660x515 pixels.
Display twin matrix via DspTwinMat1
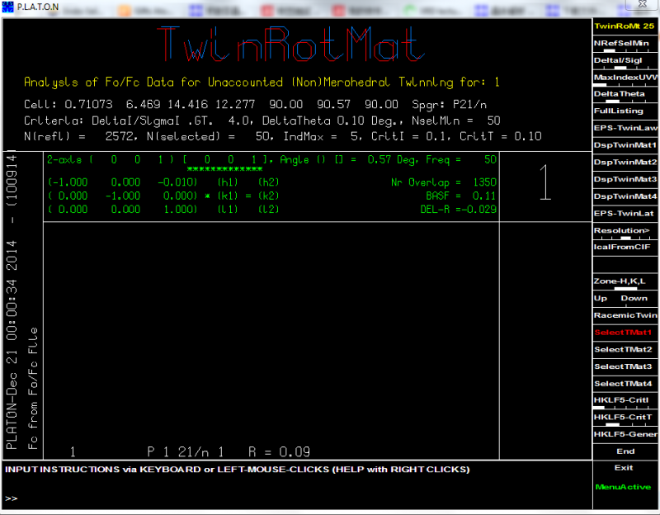click(x=625, y=145)
